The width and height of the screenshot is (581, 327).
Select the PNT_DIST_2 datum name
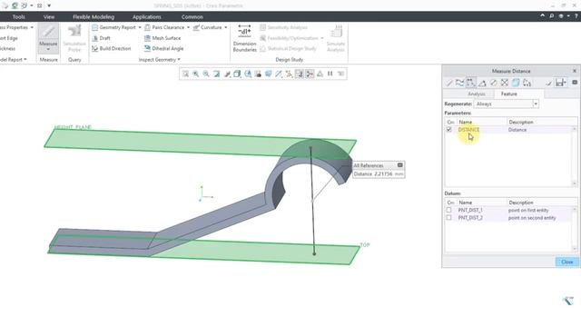pos(470,218)
